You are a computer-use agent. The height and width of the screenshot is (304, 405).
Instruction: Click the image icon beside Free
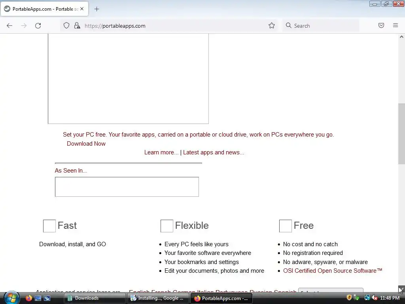coord(286,226)
